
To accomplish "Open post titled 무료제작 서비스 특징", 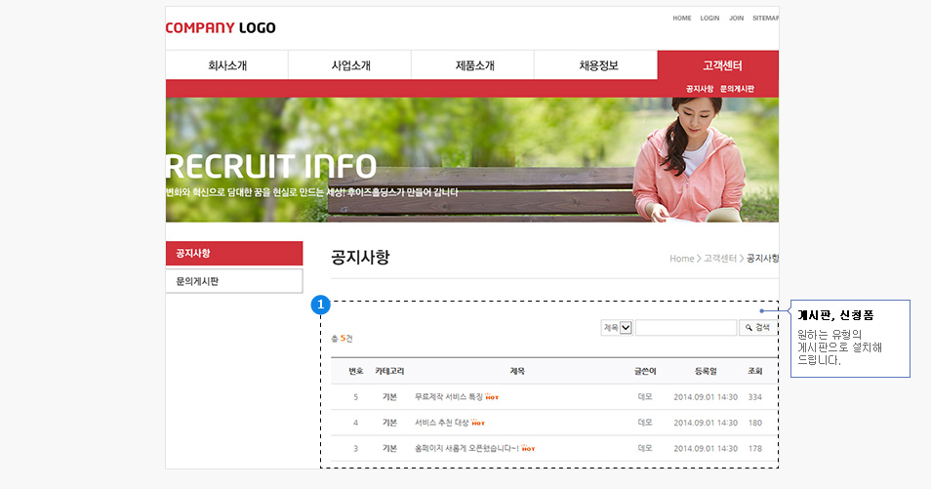I will [448, 397].
